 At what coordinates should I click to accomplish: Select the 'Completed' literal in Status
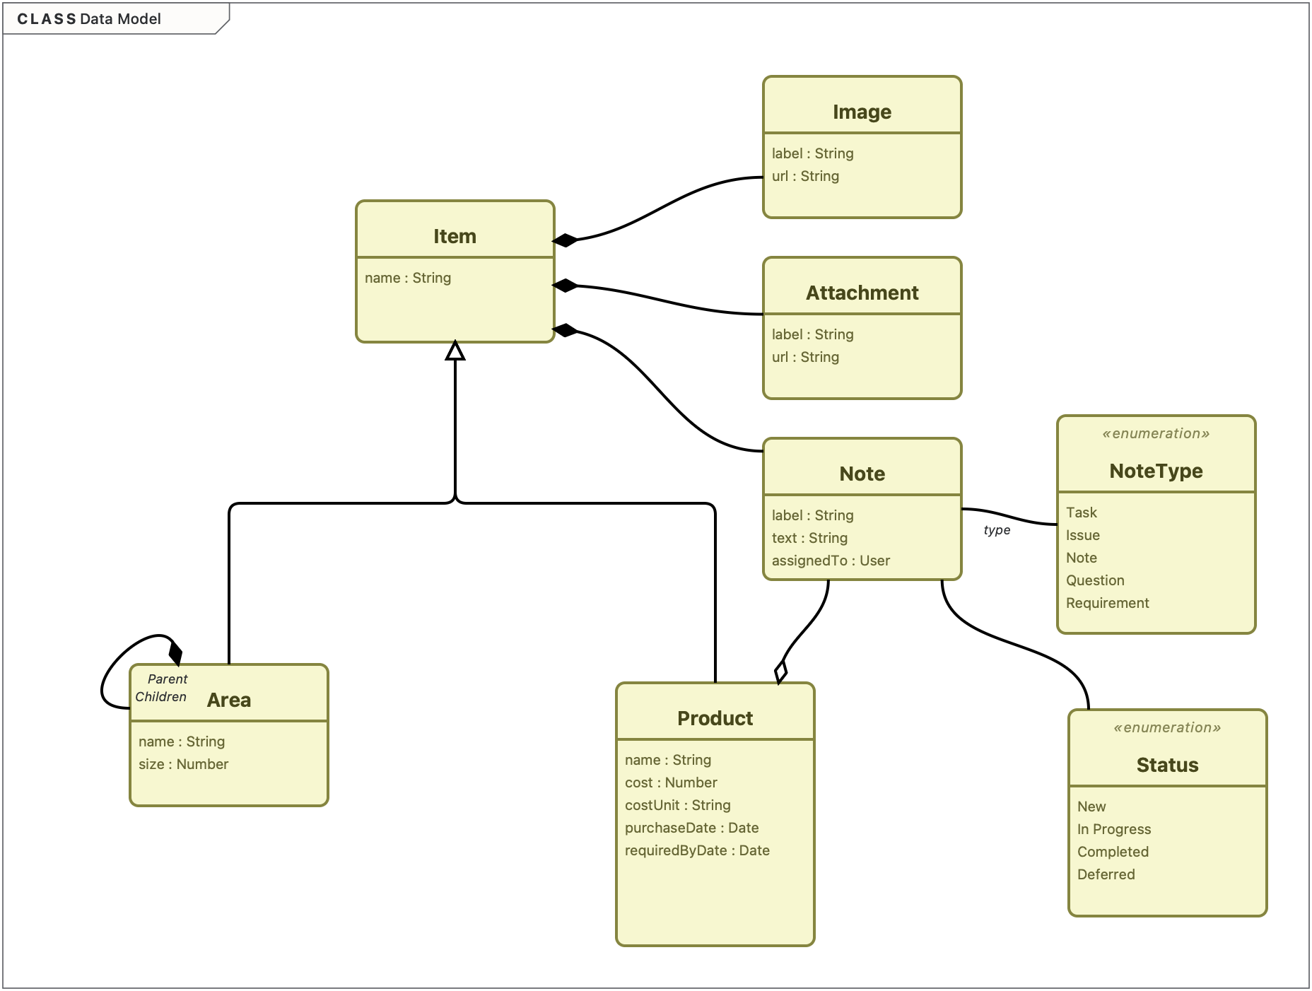[1113, 852]
